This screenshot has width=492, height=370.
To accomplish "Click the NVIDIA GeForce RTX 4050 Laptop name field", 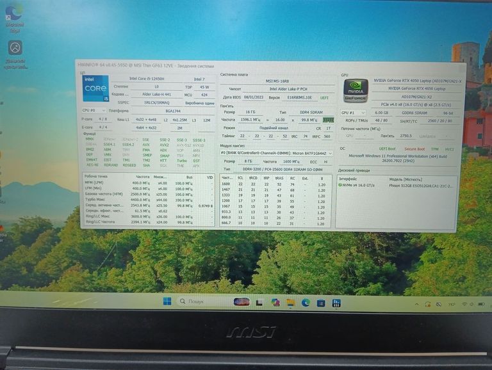I will tap(416, 89).
